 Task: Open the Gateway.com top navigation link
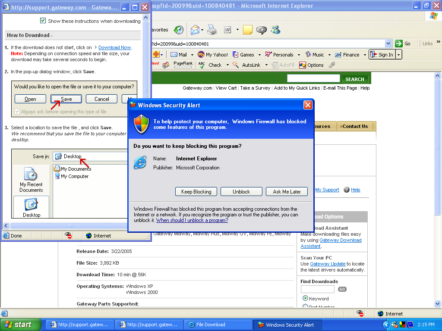click(x=197, y=88)
